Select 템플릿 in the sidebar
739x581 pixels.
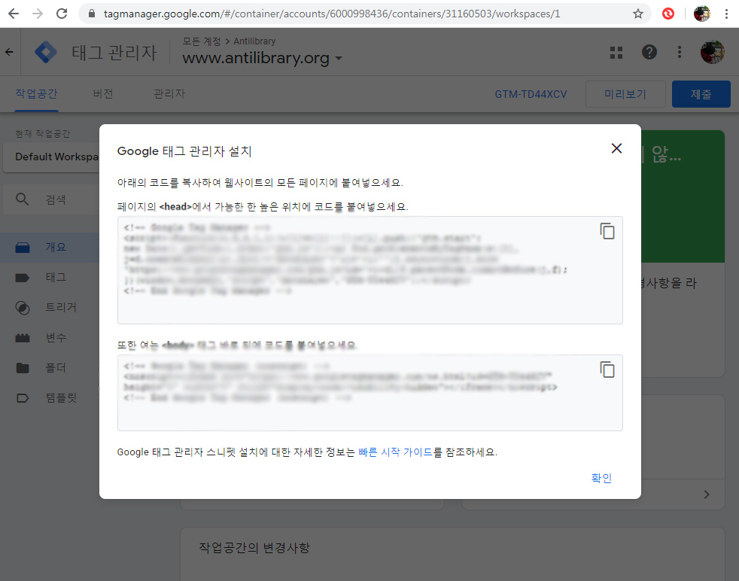pyautogui.click(x=50, y=397)
